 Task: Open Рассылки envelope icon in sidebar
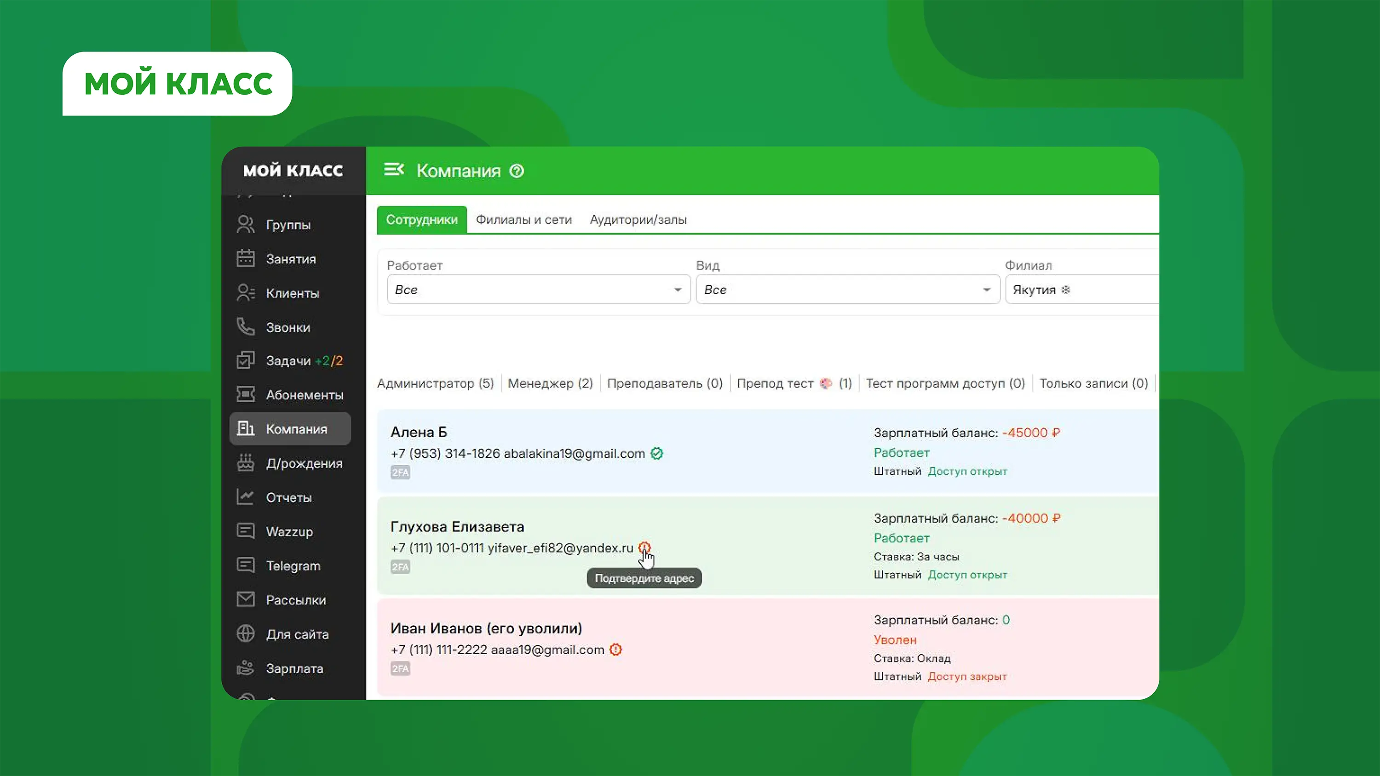point(245,599)
